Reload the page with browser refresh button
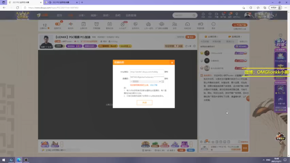The image size is (290, 163). (x=17, y=8)
